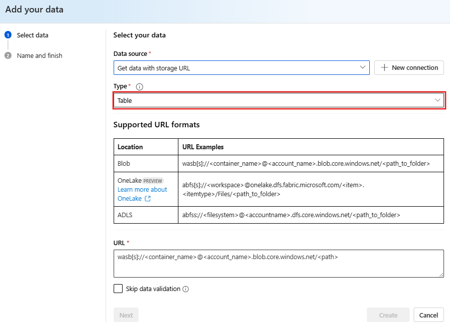This screenshot has width=450, height=325.
Task: Click the Create button
Action: pyautogui.click(x=388, y=315)
